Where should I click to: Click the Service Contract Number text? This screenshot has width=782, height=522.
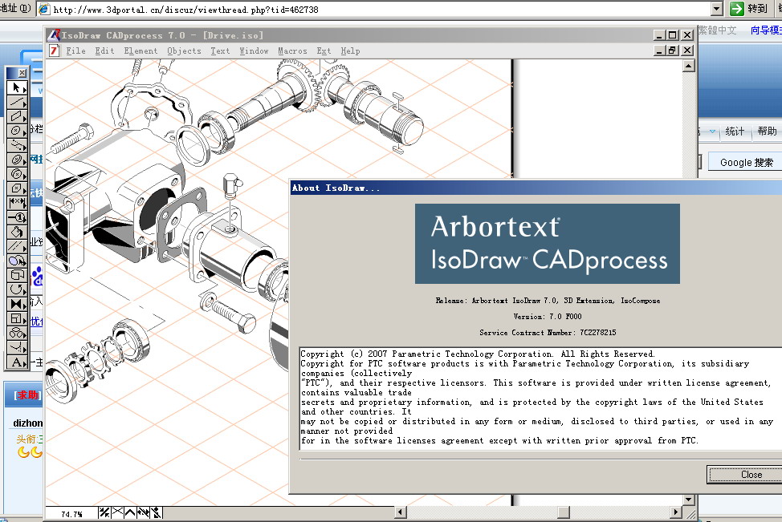point(548,332)
